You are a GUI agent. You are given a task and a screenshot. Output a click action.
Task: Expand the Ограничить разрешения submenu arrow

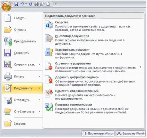[141, 67]
